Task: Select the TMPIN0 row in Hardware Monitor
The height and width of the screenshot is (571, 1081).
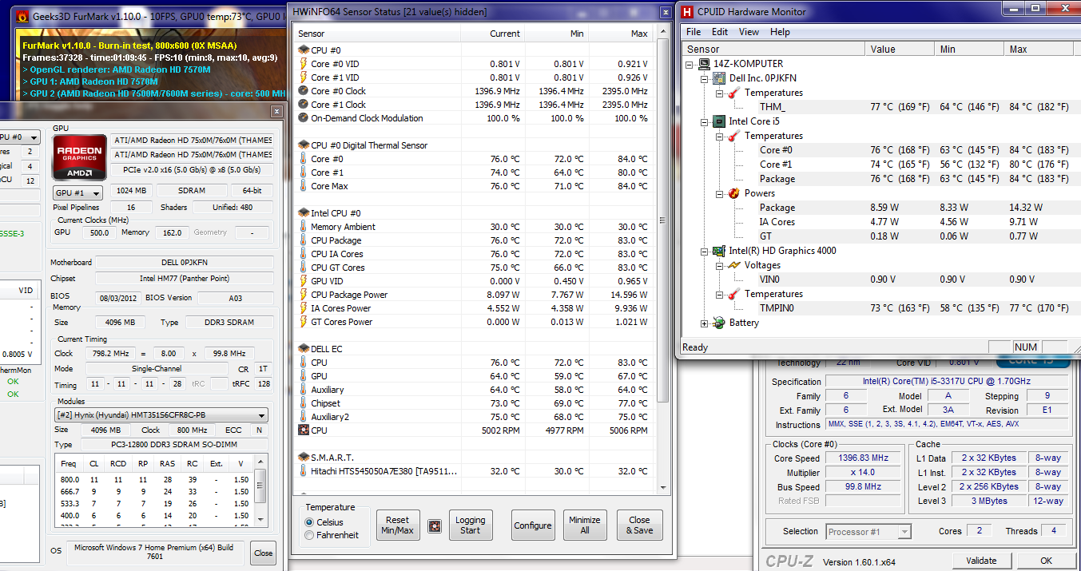Action: click(877, 308)
